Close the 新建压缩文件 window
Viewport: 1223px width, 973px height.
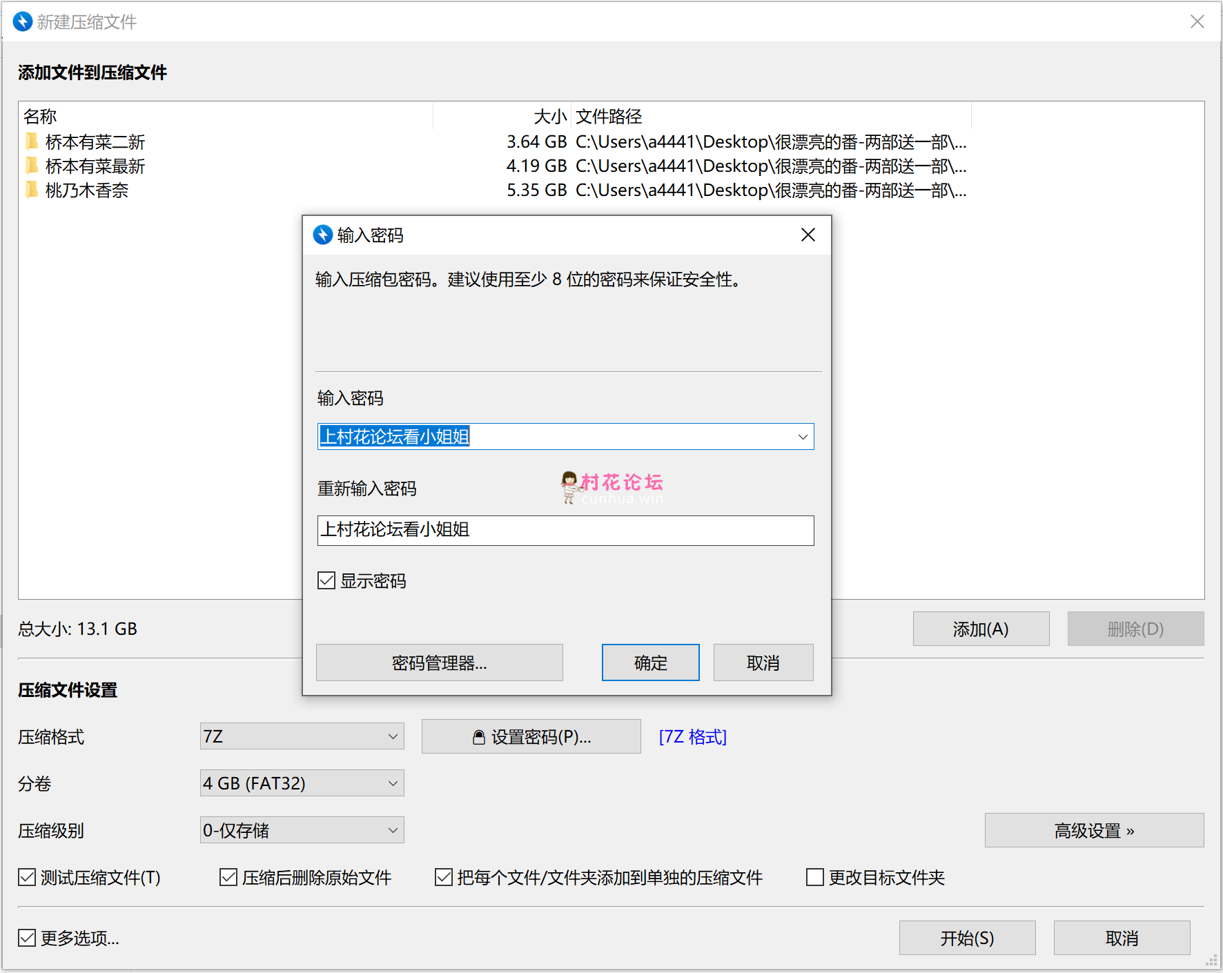(1197, 21)
